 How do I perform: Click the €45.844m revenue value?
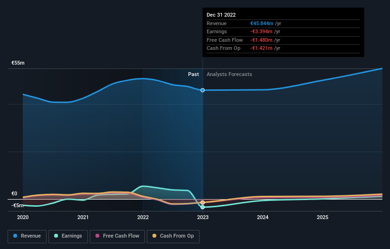tap(262, 23)
